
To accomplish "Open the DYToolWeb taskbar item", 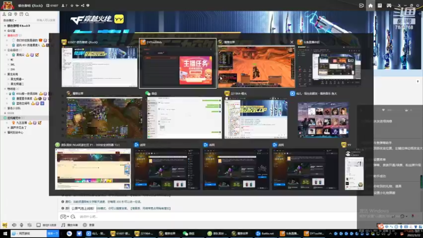I will pos(314,234).
